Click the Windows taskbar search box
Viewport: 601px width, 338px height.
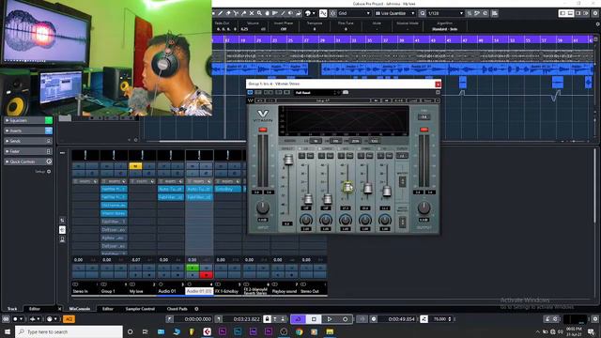click(x=69, y=331)
